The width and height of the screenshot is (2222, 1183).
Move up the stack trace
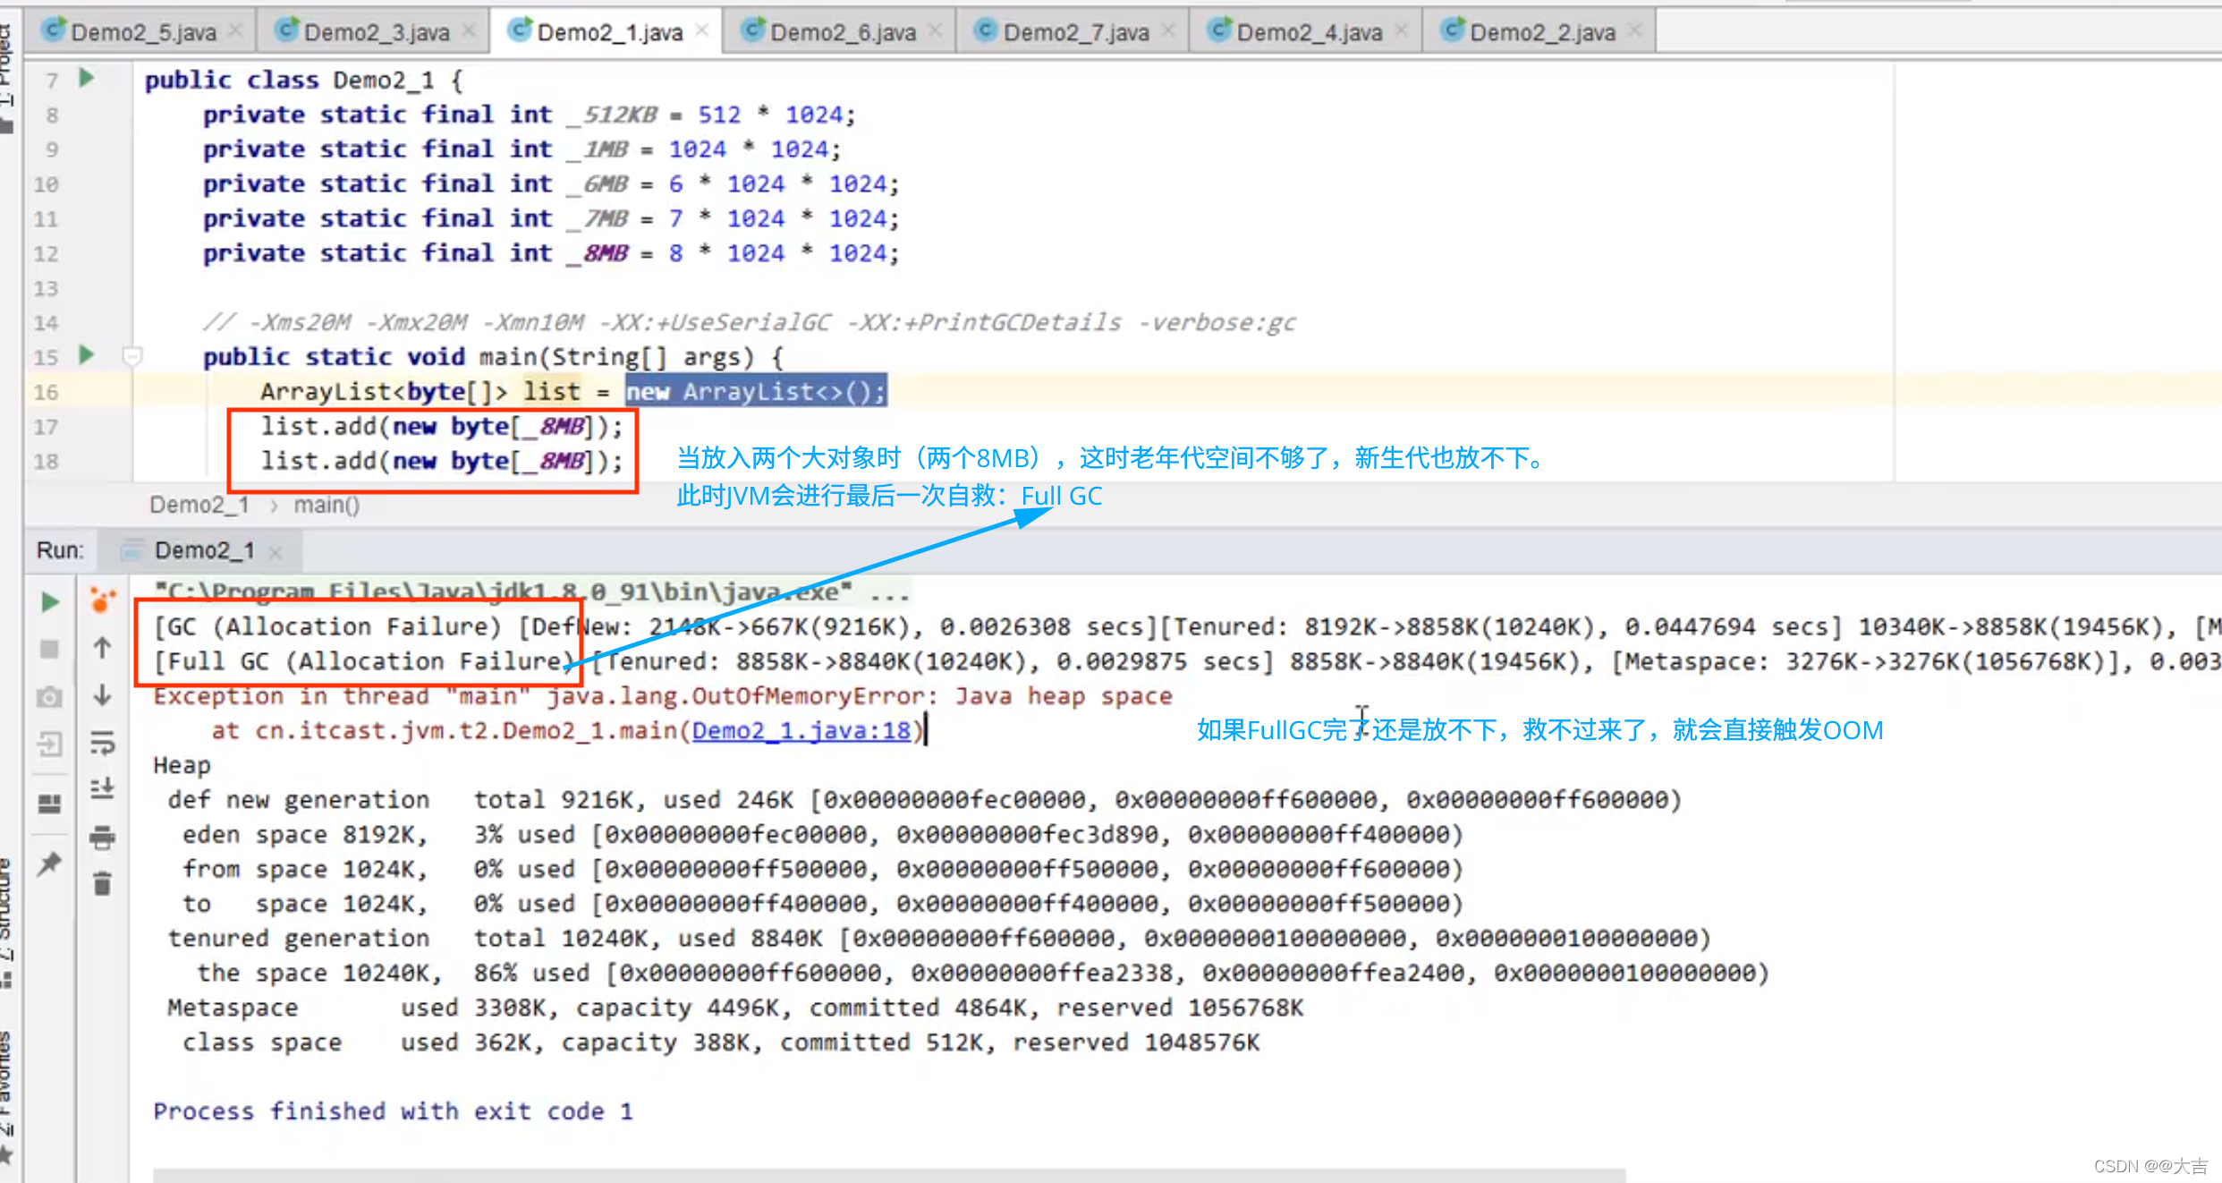coord(102,648)
